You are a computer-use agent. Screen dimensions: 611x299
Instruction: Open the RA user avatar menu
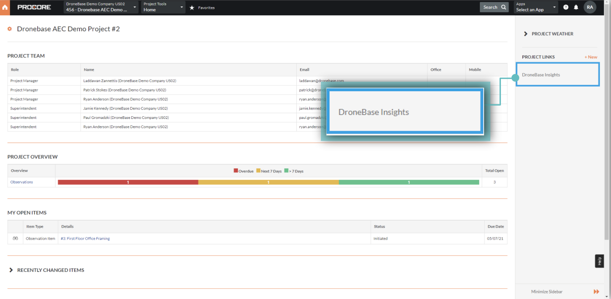[x=590, y=7]
